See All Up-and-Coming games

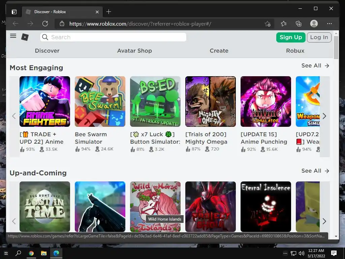click(315, 171)
